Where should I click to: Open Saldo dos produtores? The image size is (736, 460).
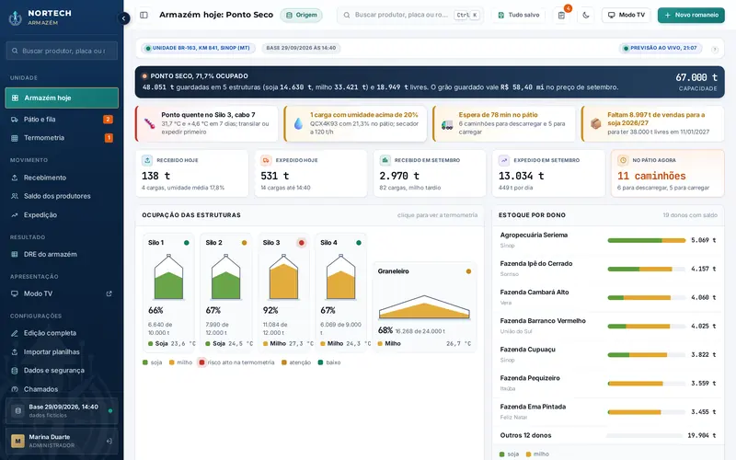tap(62, 196)
